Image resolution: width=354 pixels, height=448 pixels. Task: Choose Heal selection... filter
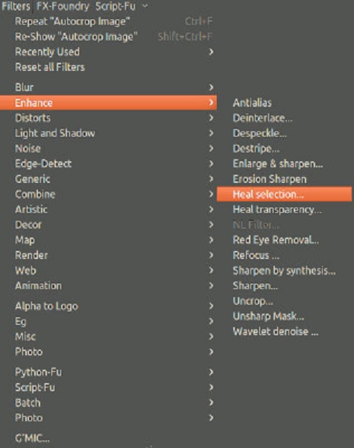tap(284, 194)
